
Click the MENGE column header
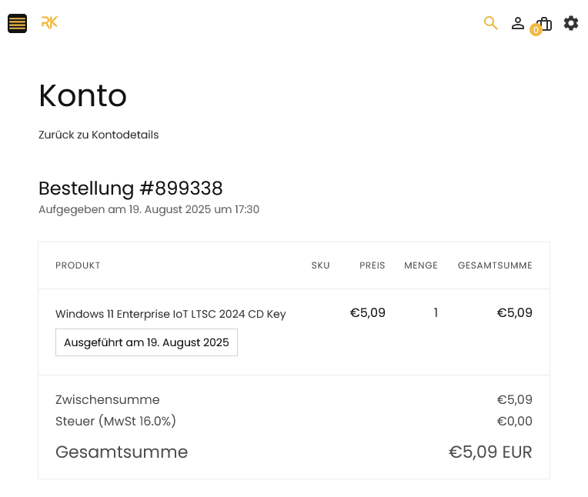[421, 265]
